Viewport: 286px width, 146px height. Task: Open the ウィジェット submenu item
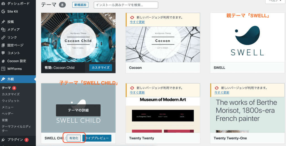pyautogui.click(x=11, y=101)
